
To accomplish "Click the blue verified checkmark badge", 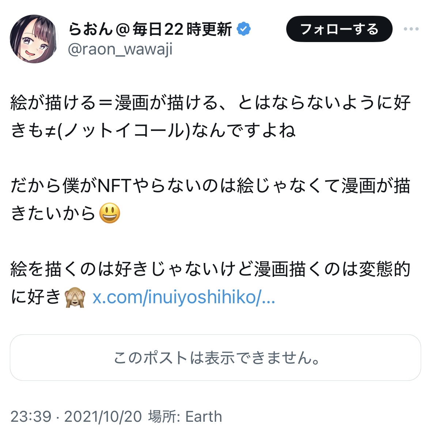I will (x=244, y=29).
